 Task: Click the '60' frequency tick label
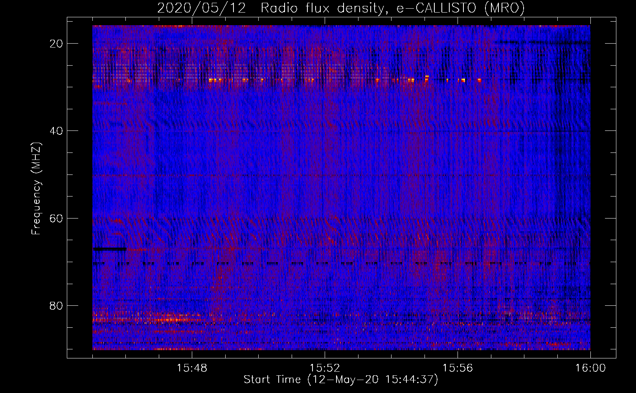point(56,219)
